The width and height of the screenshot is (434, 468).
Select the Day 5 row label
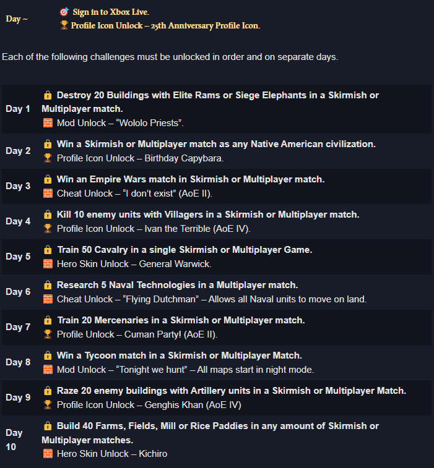pos(18,257)
